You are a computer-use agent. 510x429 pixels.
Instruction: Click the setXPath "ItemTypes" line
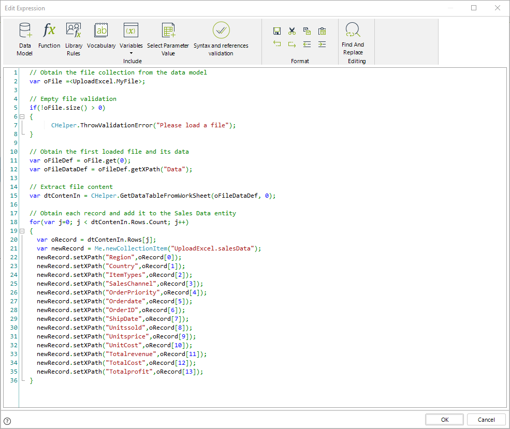pyautogui.click(x=114, y=275)
